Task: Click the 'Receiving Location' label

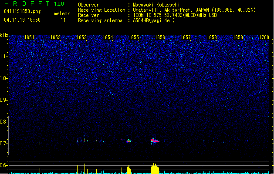Action: [x=101, y=10]
